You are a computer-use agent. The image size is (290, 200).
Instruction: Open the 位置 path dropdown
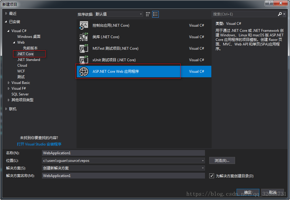click(203, 161)
